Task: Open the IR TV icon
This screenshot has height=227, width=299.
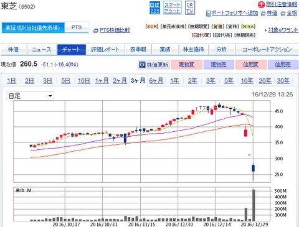Action: pos(190,8)
